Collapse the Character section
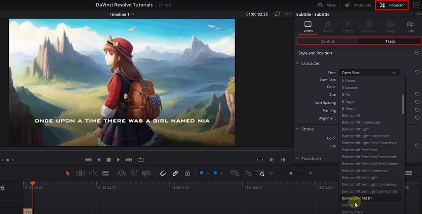422x214 pixels. pyautogui.click(x=298, y=63)
